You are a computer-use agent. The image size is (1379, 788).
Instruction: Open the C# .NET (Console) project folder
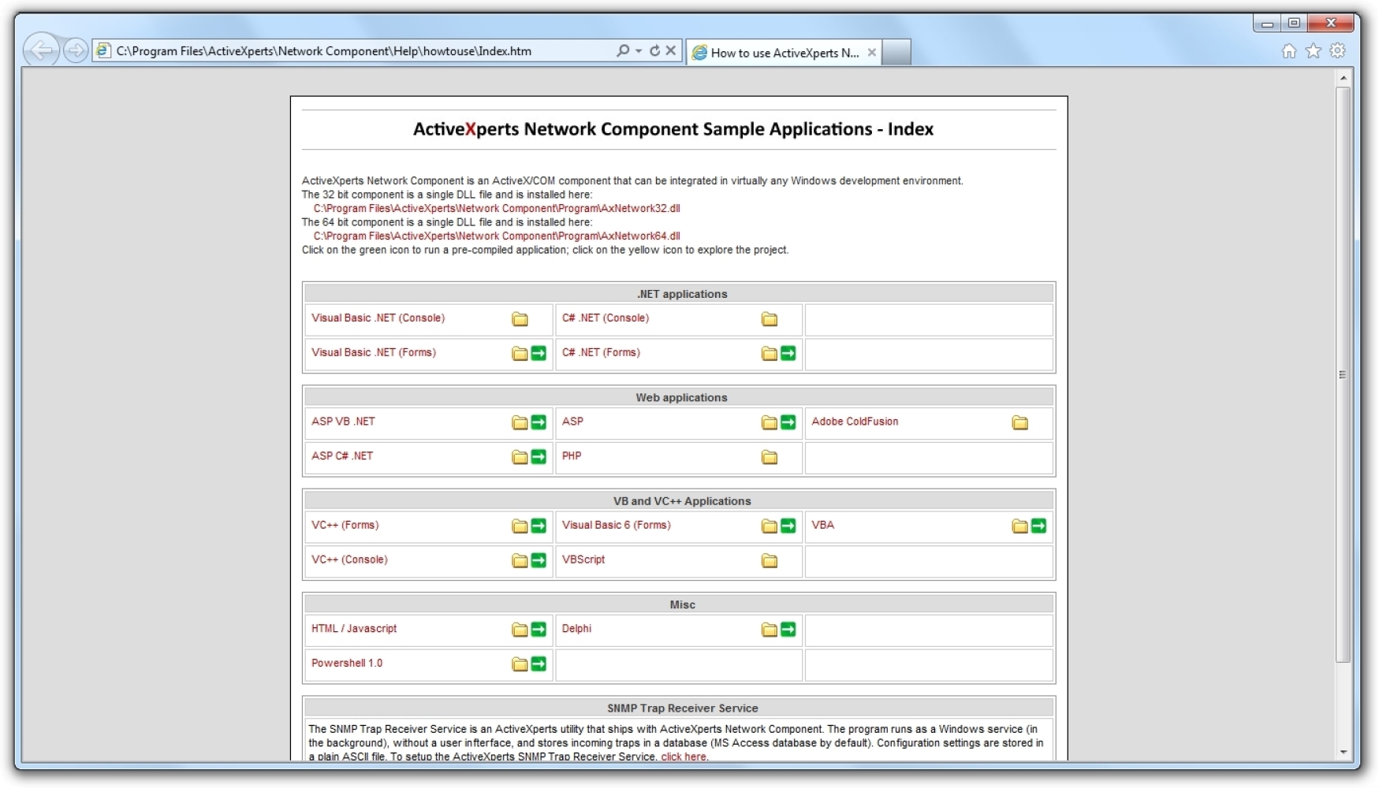(769, 318)
